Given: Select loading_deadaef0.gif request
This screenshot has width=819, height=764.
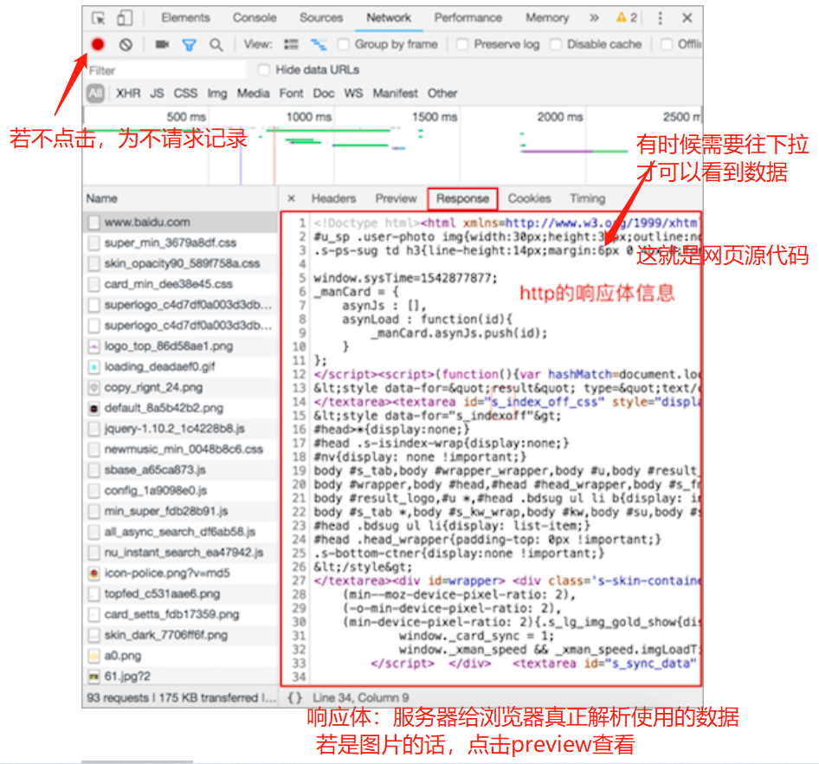Looking at the screenshot, I should tap(180, 367).
